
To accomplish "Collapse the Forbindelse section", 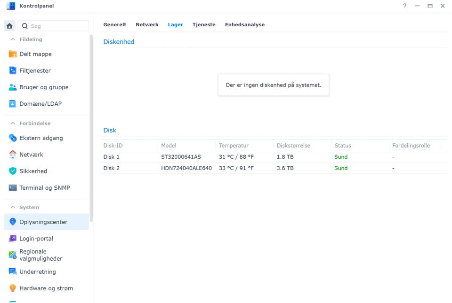I will click(x=13, y=123).
